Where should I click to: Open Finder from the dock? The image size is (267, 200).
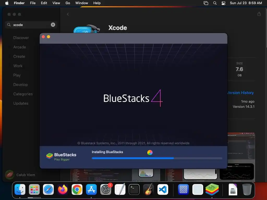pyautogui.click(x=20, y=190)
